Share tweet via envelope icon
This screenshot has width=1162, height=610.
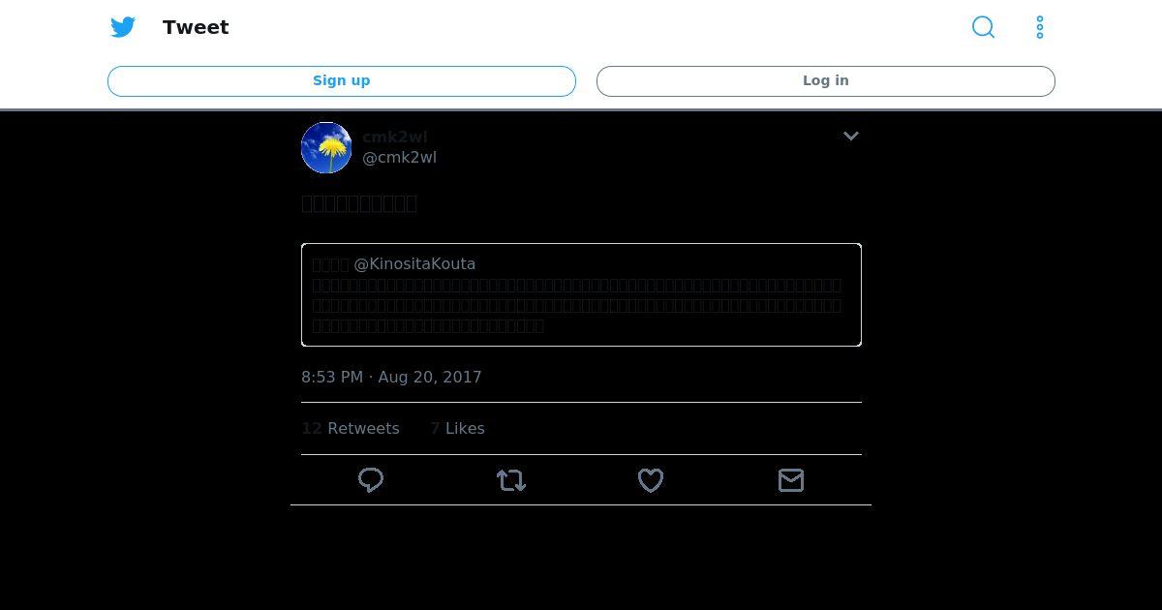pos(791,480)
